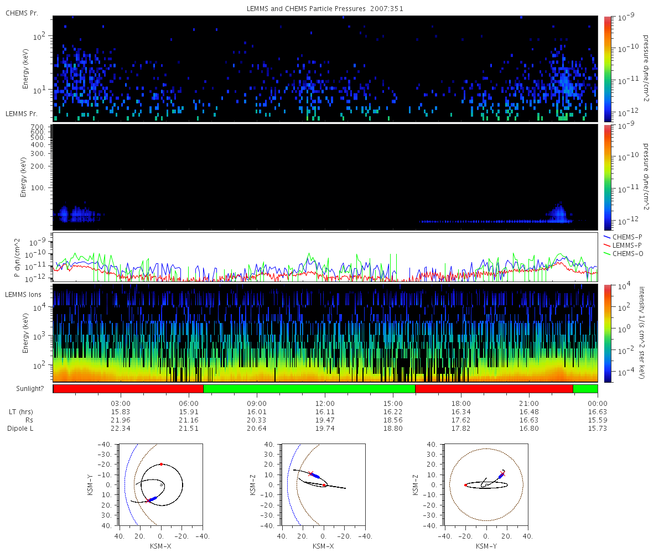Select the 00:00 time tick label
Viewport: 664px width, 553px height.
[598, 403]
